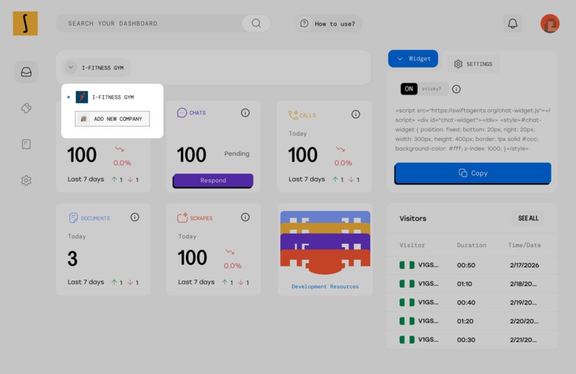Click Add New Company option
Viewport: 576px width, 374px height.
(x=112, y=119)
